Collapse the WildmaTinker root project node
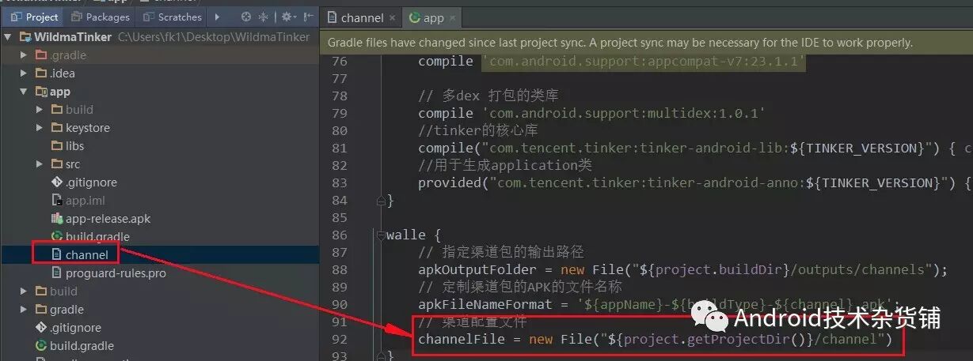This screenshot has width=973, height=361. [x=8, y=37]
